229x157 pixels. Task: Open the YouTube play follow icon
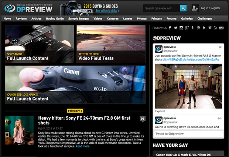point(204,28)
